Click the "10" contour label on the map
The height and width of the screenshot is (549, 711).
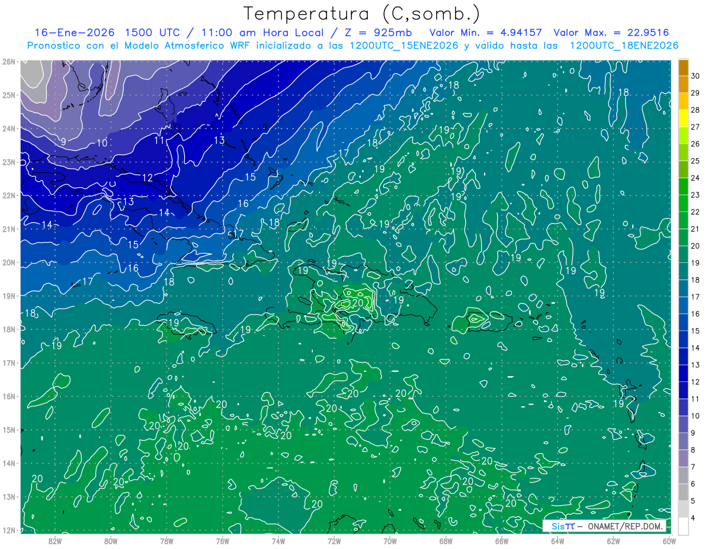click(102, 143)
